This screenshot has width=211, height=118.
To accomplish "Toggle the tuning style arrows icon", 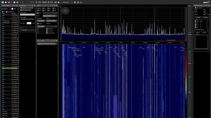I will coord(56,2).
